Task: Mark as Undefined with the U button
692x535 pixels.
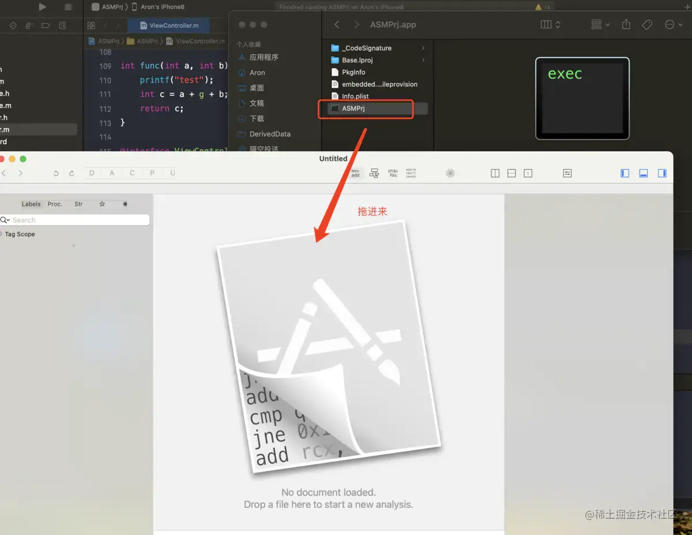Action: pos(172,173)
